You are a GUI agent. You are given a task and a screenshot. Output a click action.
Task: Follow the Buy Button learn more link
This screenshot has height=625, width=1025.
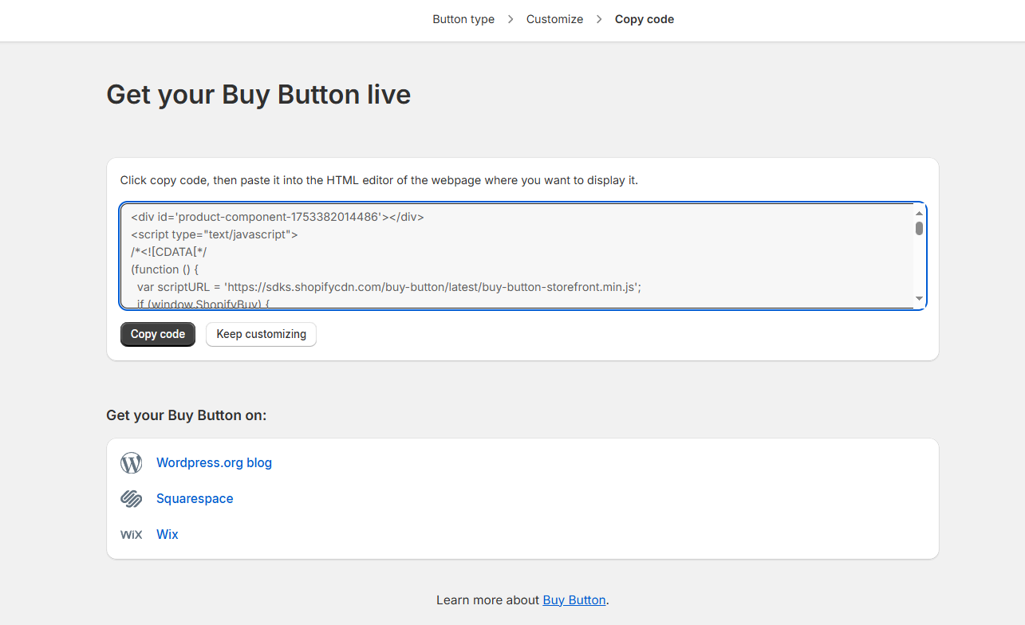pos(574,599)
